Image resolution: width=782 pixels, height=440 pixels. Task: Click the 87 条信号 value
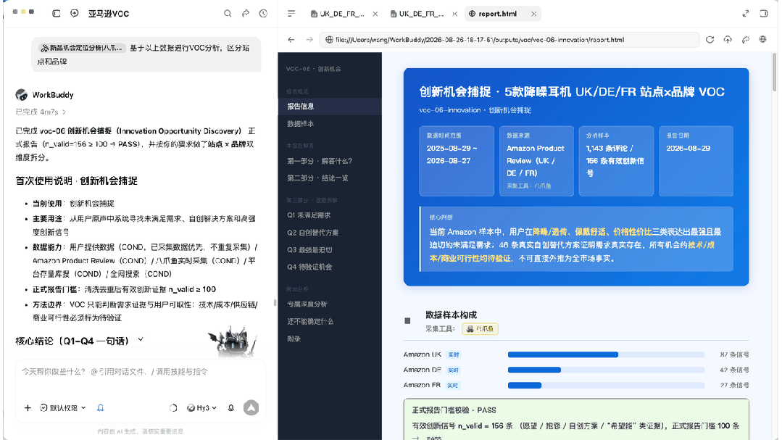click(734, 354)
